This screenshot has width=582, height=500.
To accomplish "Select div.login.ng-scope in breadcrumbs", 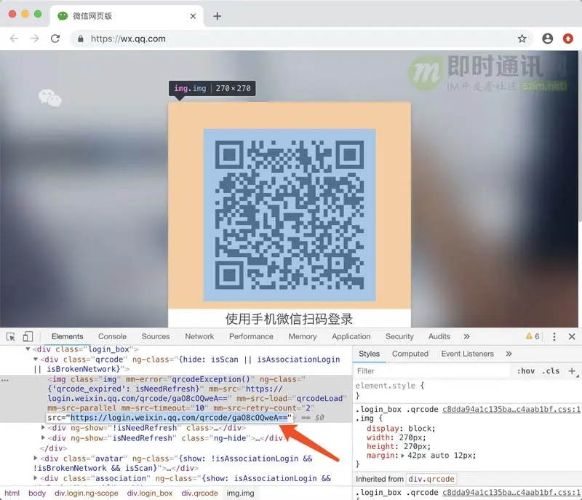I will [87, 493].
